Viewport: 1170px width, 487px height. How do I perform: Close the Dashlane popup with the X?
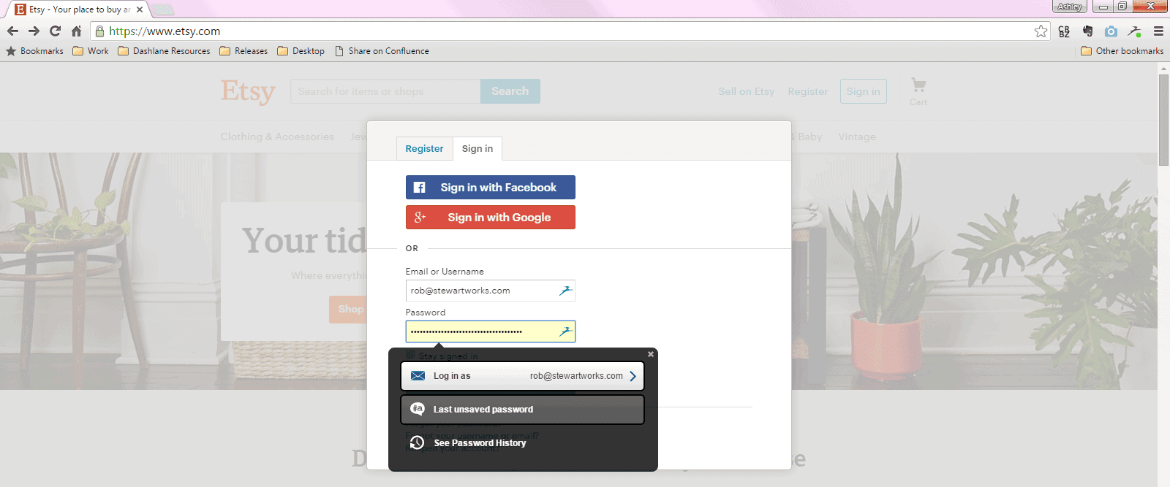(x=651, y=354)
